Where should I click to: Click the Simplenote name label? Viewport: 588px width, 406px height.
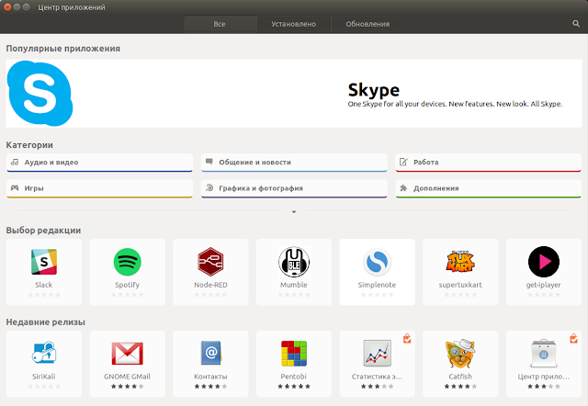point(377,285)
